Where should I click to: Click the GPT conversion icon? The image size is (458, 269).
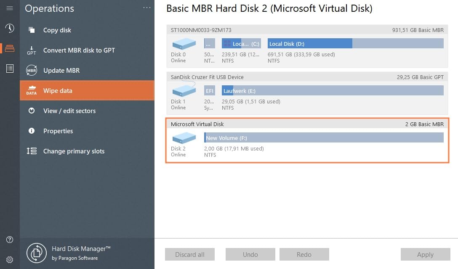pyautogui.click(x=32, y=50)
